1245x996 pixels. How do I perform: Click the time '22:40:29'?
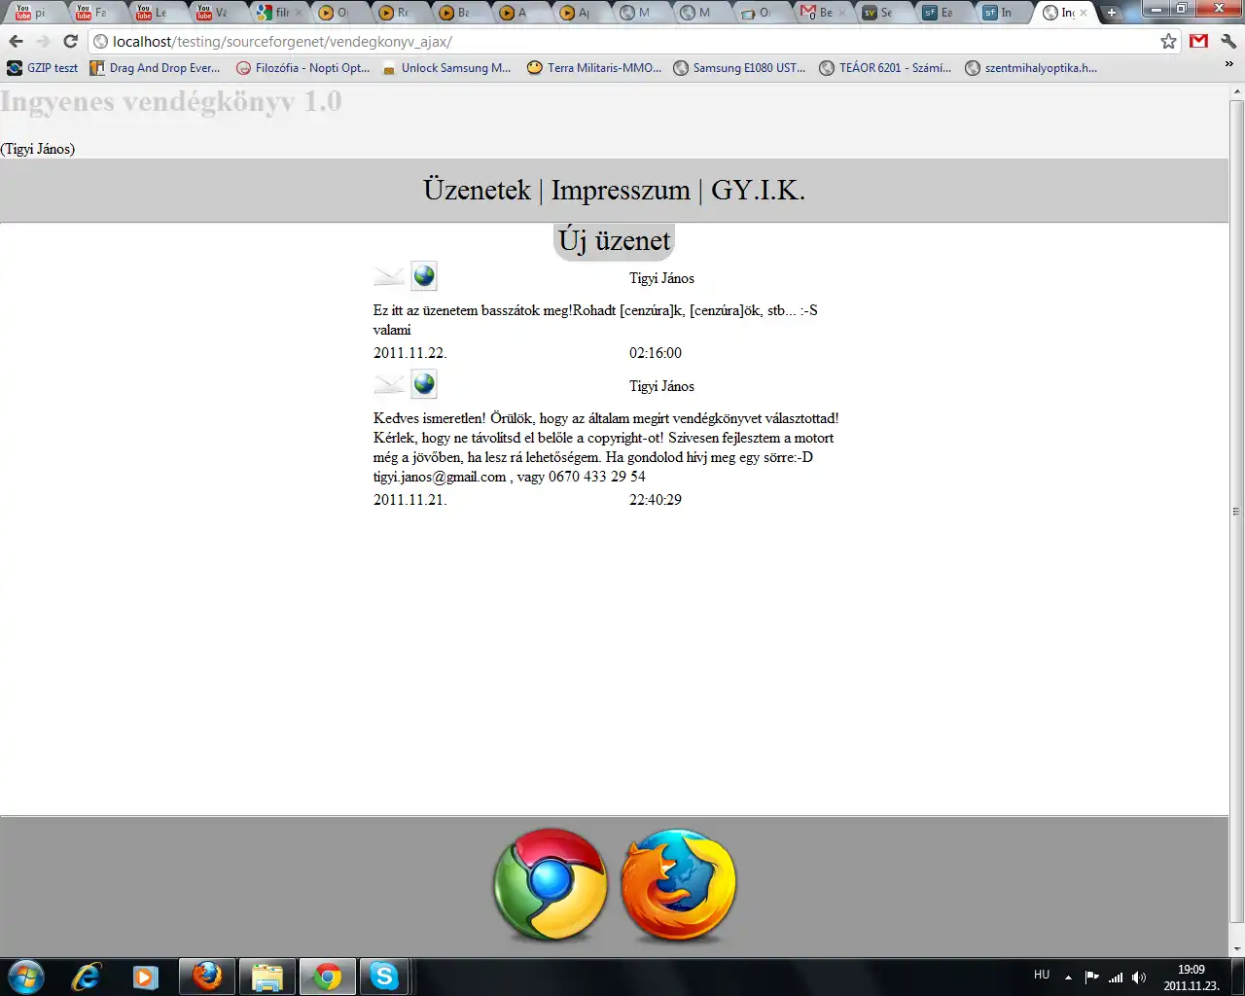[x=656, y=500]
